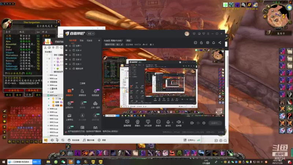Open the 视频连麦 video link tool
This screenshot has height=165, width=293.
pos(95,92)
